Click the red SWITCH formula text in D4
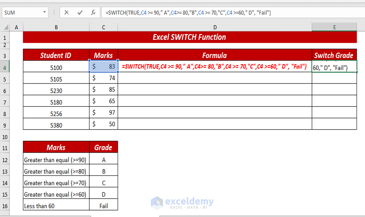The width and height of the screenshot is (365, 217). pos(214,67)
